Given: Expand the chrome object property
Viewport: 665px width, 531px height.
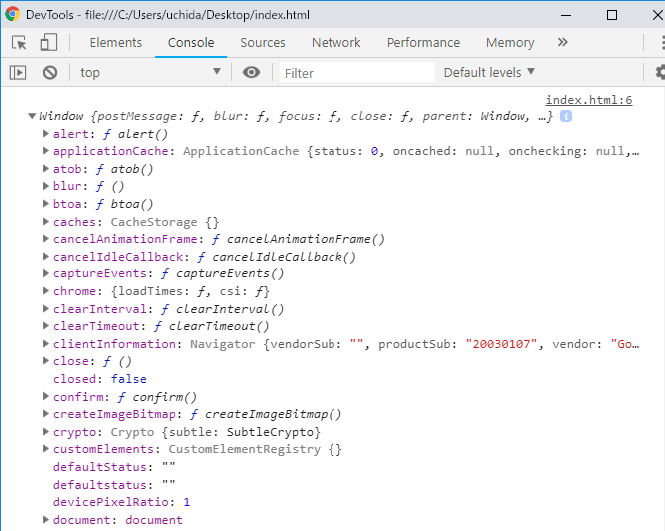Looking at the screenshot, I should [45, 291].
